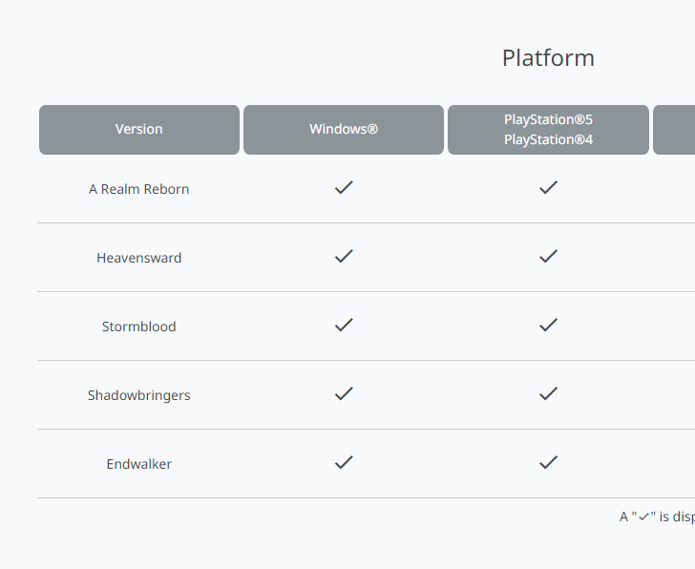695x569 pixels.
Task: Click the Shadowbringers version label
Action: click(x=138, y=395)
